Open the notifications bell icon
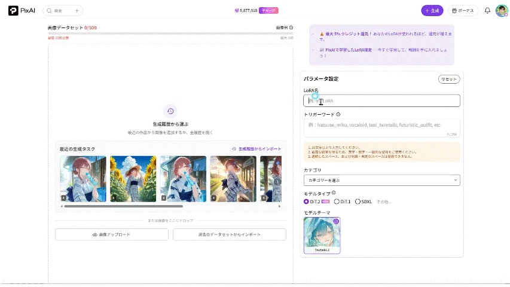 (x=487, y=10)
